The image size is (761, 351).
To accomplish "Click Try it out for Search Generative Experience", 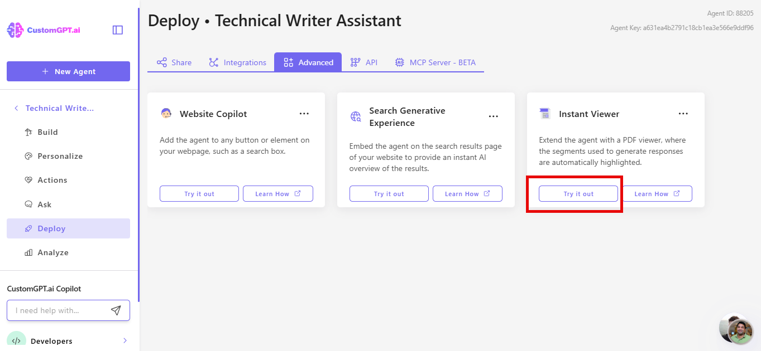I will 389,194.
